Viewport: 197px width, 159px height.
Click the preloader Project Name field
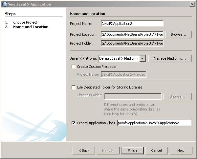pos(123,74)
